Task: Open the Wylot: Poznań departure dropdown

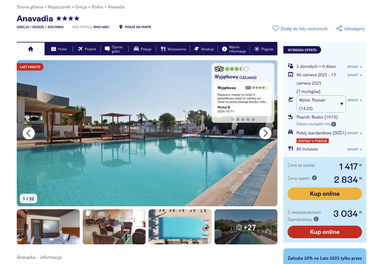Action: coord(321,104)
